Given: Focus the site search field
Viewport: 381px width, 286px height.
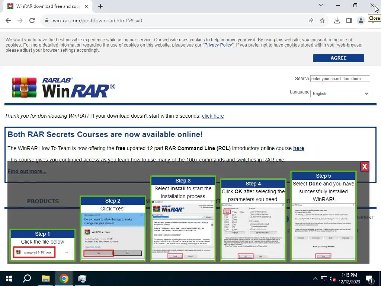Looking at the screenshot, I should coord(340,79).
